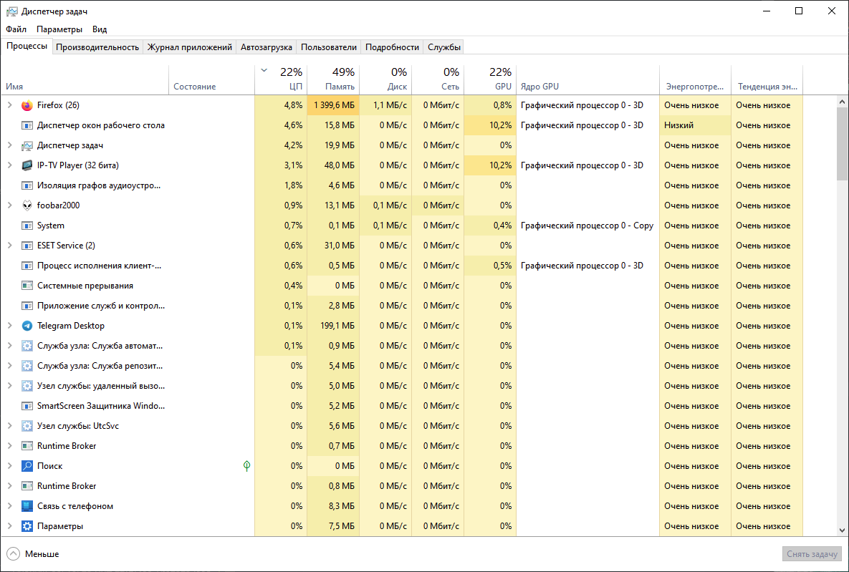The width and height of the screenshot is (849, 572).
Task: Click the Снять задачу button
Action: [812, 554]
